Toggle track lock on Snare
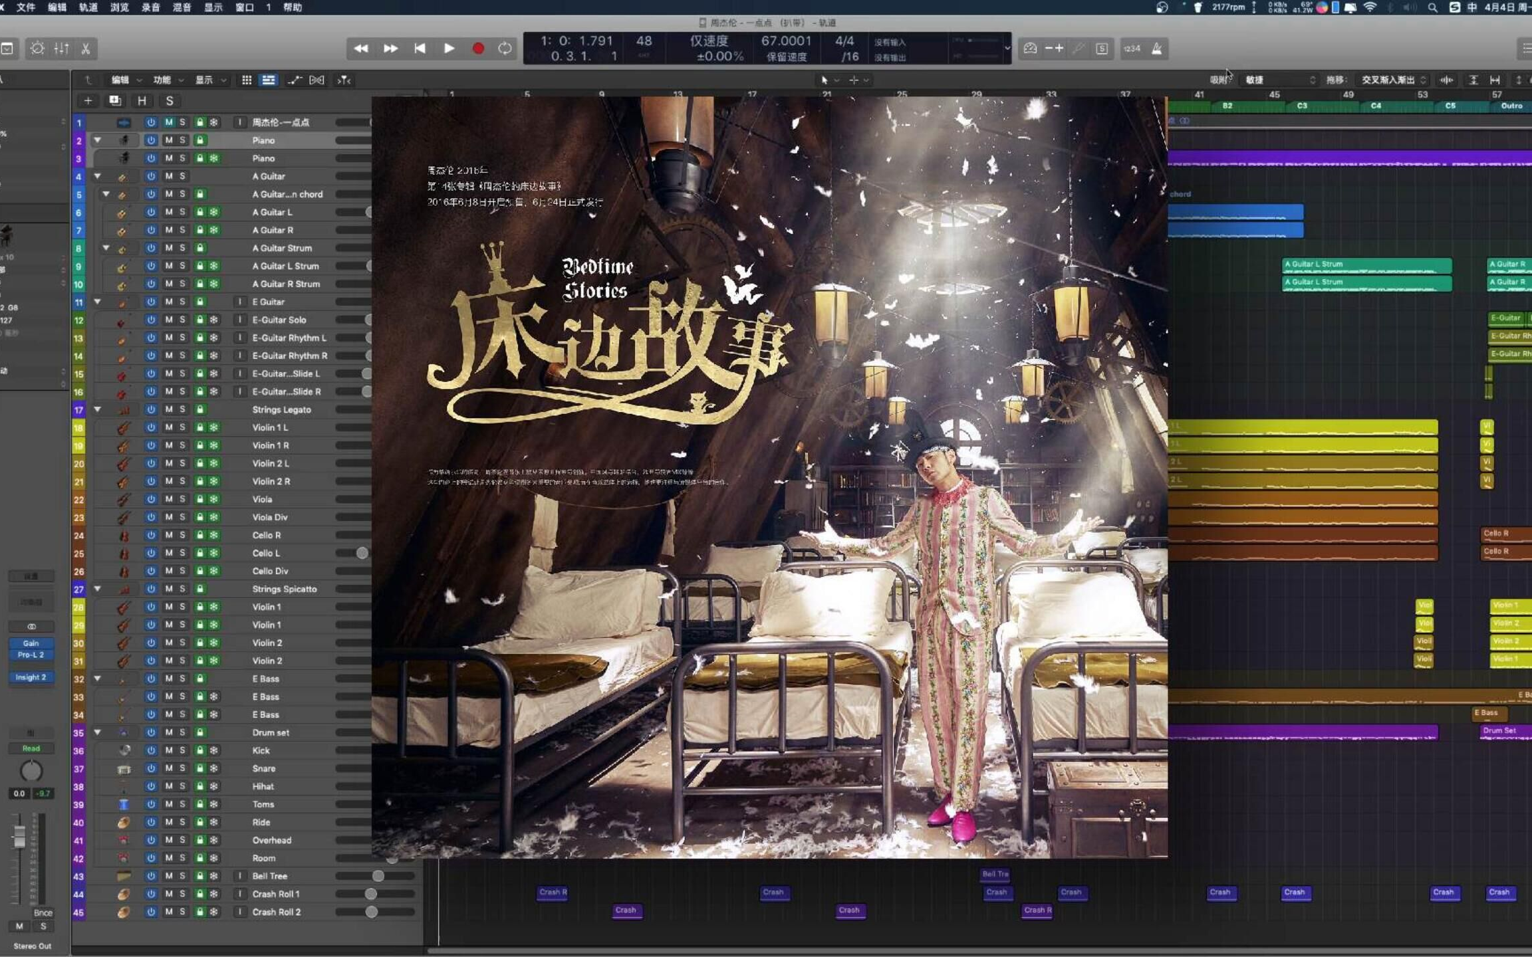Image resolution: width=1532 pixels, height=957 pixels. click(x=200, y=768)
